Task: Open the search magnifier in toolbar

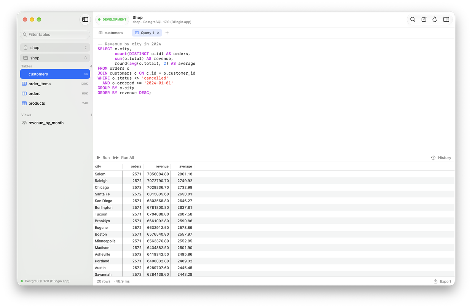Action: pyautogui.click(x=413, y=19)
